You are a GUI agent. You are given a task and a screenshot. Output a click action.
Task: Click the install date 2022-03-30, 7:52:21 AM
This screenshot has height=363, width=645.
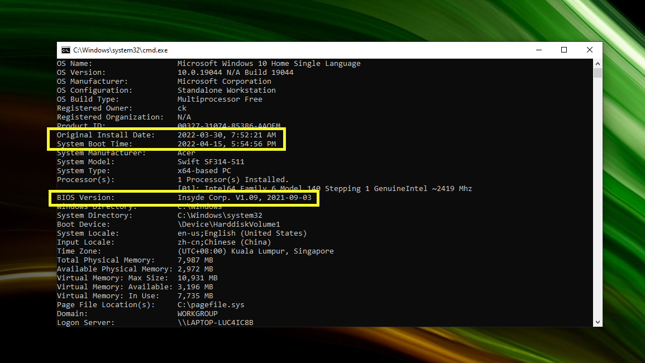pyautogui.click(x=227, y=135)
